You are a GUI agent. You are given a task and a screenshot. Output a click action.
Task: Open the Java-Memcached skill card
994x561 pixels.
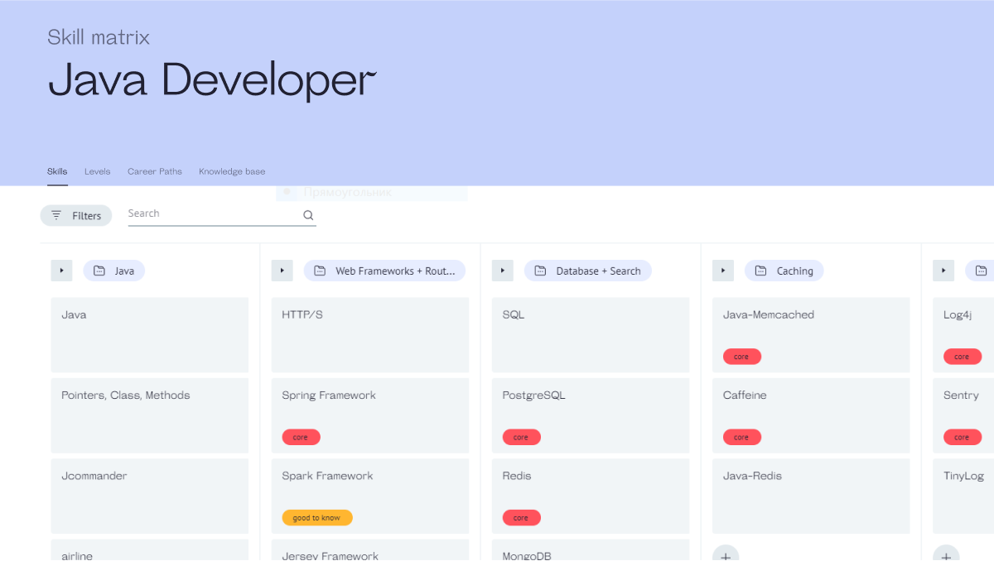click(x=811, y=335)
